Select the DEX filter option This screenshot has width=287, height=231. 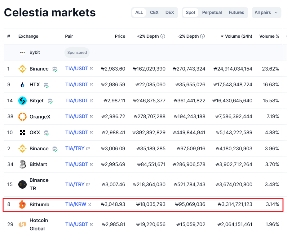point(170,12)
